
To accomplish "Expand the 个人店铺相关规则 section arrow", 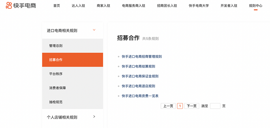I will coord(94,117).
